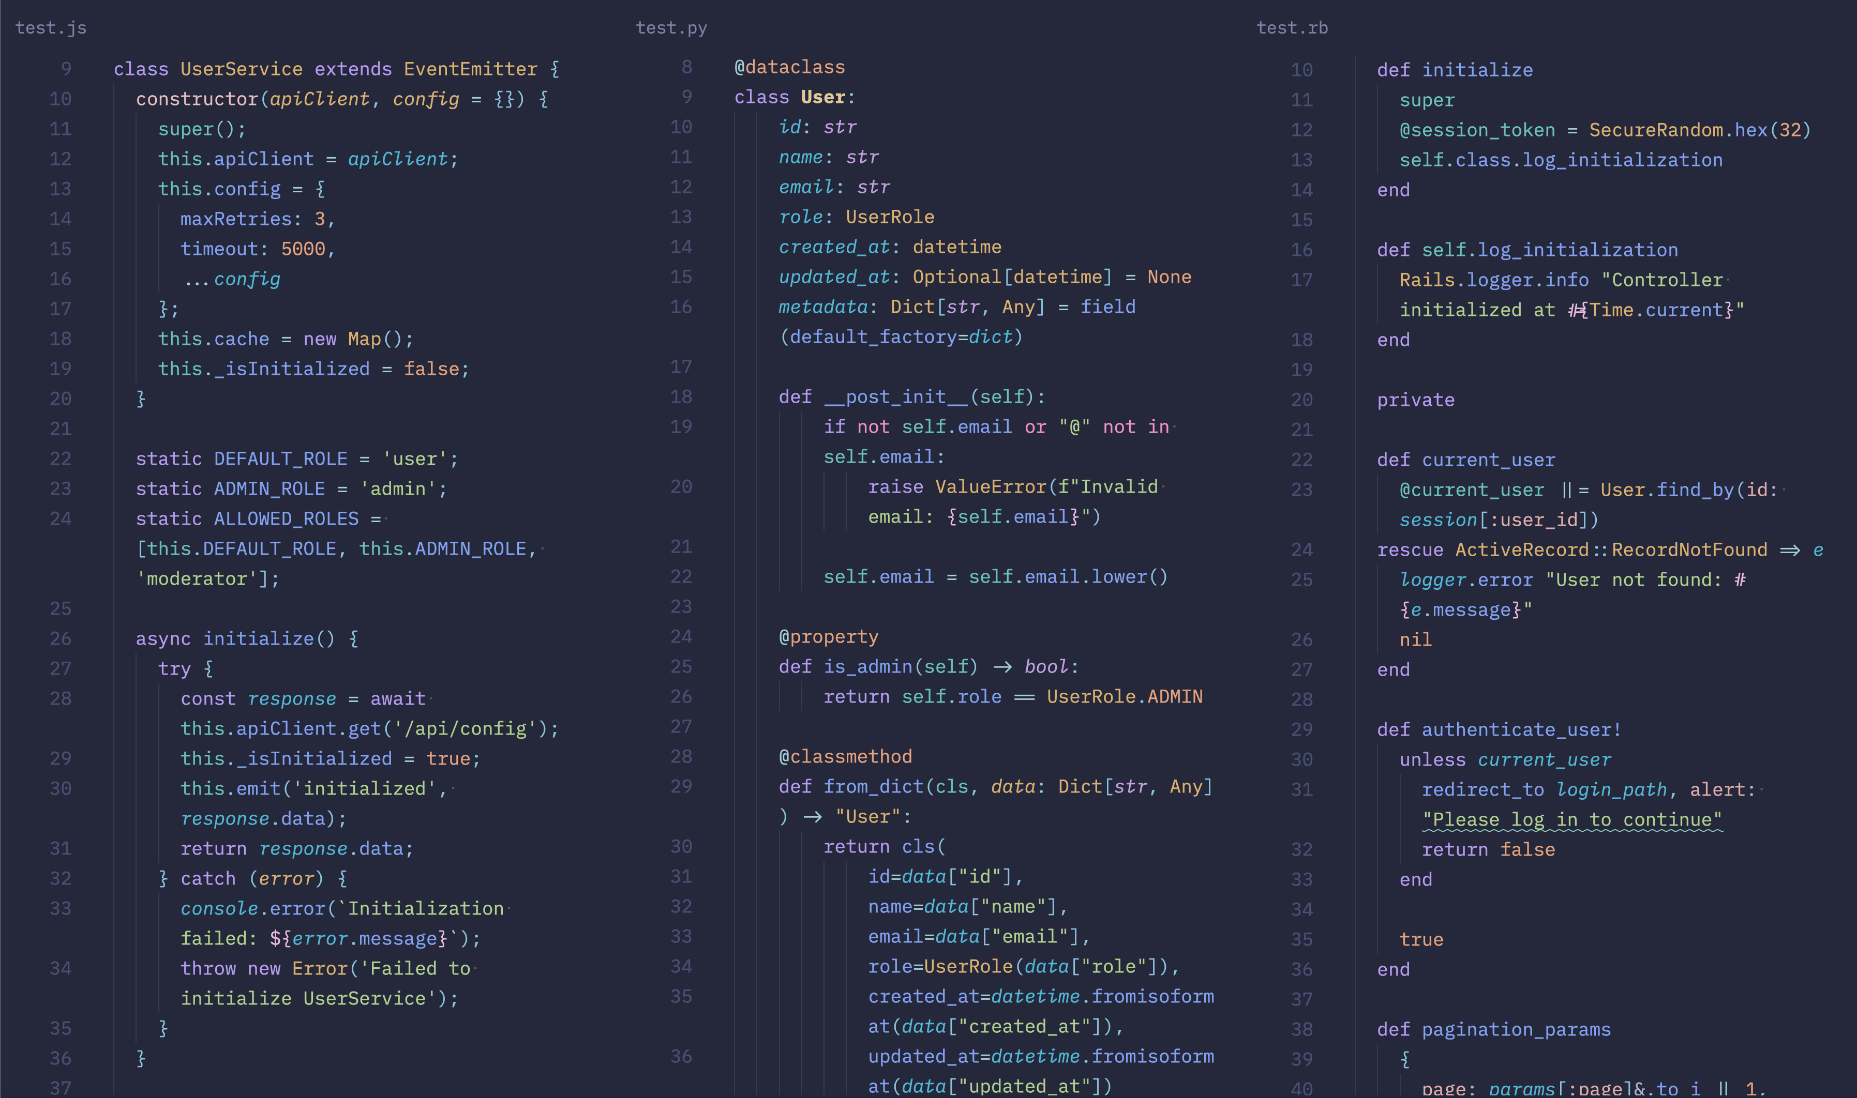Click '@dataclass' decorator in test.py
The width and height of the screenshot is (1857, 1098).
pos(790,67)
